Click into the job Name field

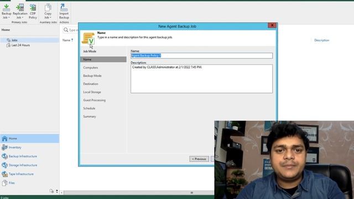(x=201, y=55)
